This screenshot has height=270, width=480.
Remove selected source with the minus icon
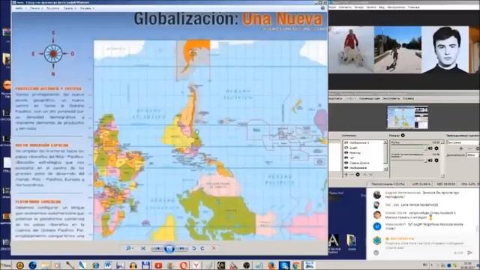pos(352,175)
